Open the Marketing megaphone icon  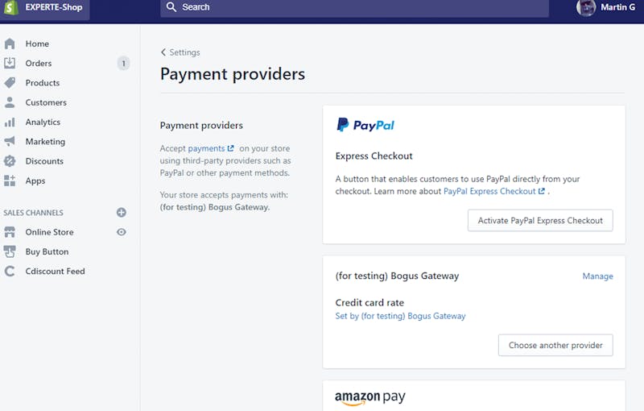pos(10,141)
